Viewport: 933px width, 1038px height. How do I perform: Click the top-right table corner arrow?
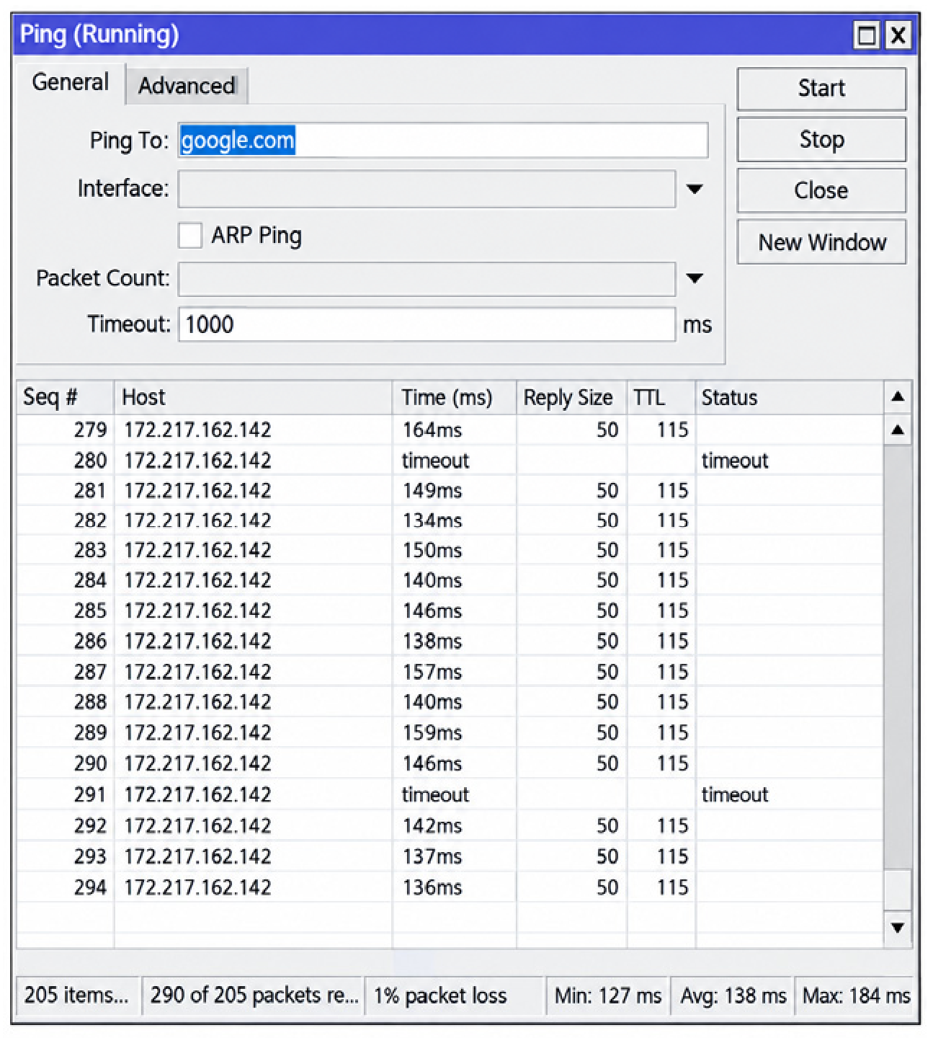coord(898,396)
